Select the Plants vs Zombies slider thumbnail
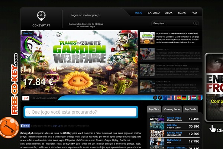The height and width of the screenshot is (149, 223). point(147,38)
